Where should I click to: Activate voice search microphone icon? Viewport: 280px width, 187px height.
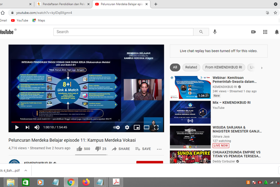pyautogui.click(x=215, y=32)
